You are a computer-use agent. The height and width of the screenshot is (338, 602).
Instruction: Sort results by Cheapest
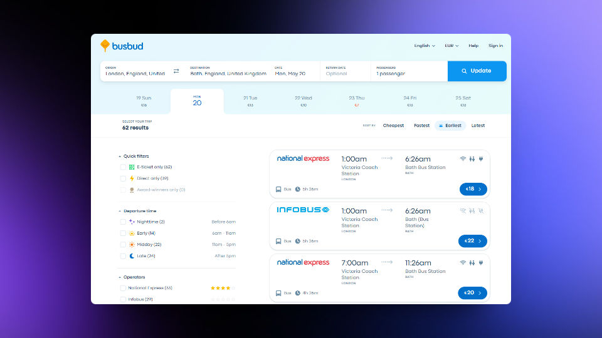coord(393,126)
